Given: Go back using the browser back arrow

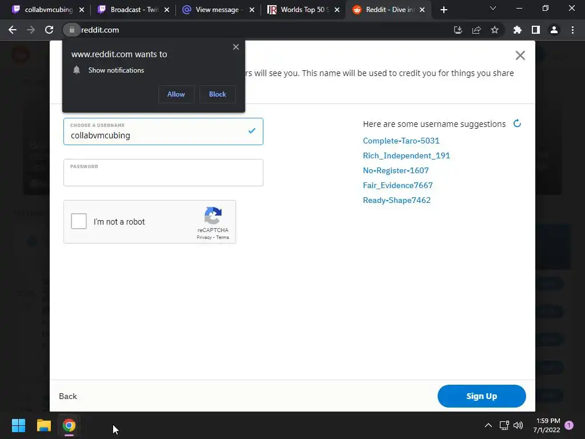Looking at the screenshot, I should pos(13,30).
